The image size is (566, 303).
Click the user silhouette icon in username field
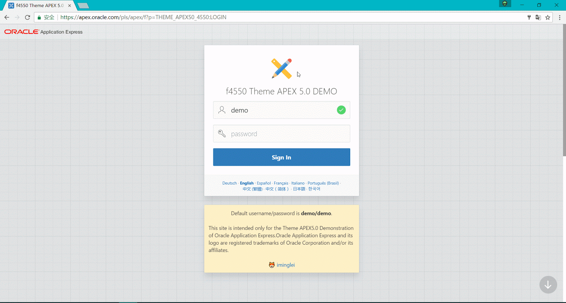pos(222,110)
